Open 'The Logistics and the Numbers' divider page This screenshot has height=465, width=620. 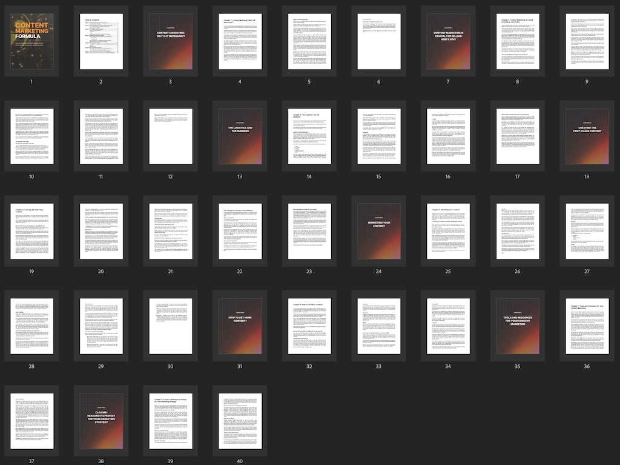(x=240, y=136)
